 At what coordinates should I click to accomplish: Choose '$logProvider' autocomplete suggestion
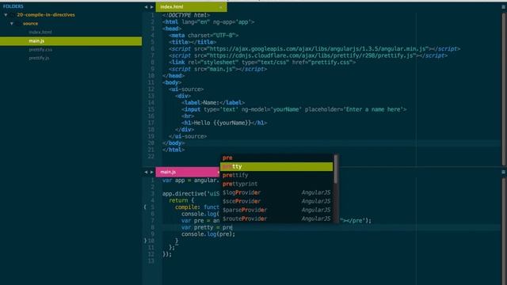tap(276, 192)
